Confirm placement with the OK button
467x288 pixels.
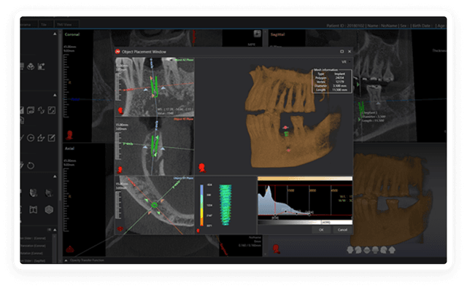[321, 230]
